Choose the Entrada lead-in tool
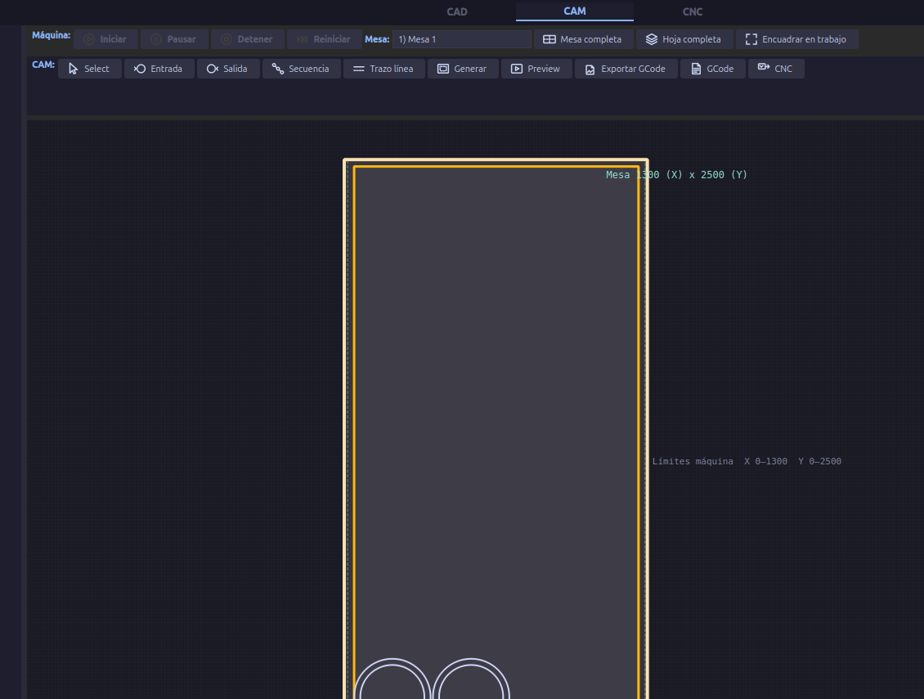This screenshot has width=924, height=699. (159, 69)
